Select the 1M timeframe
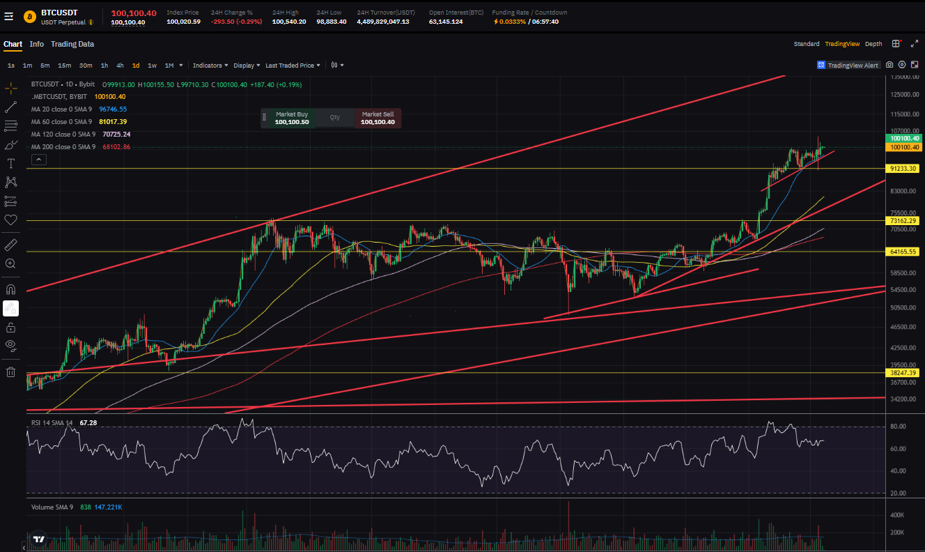The image size is (925, 552). 169,65
